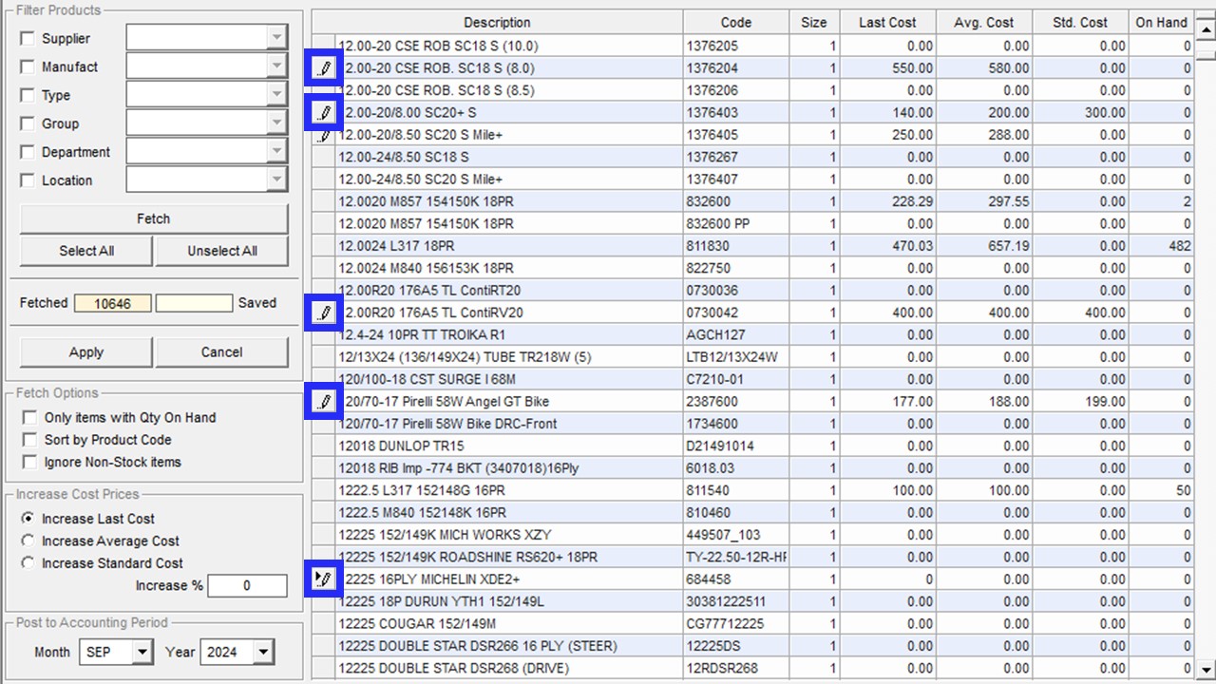Open the Supplier dropdown list
The width and height of the screenshot is (1216, 684).
tap(276, 38)
